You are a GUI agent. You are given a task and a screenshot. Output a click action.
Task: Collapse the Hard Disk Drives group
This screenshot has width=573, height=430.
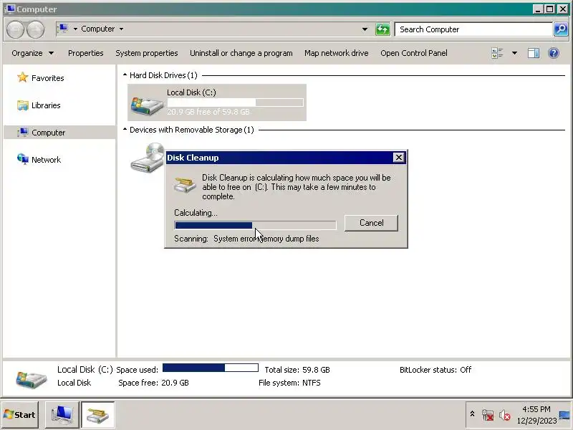125,75
